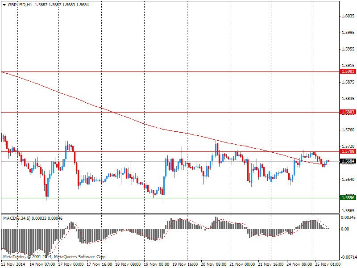Click the 1.5640 price axis value
This screenshot has width=357, height=268.
point(348,180)
